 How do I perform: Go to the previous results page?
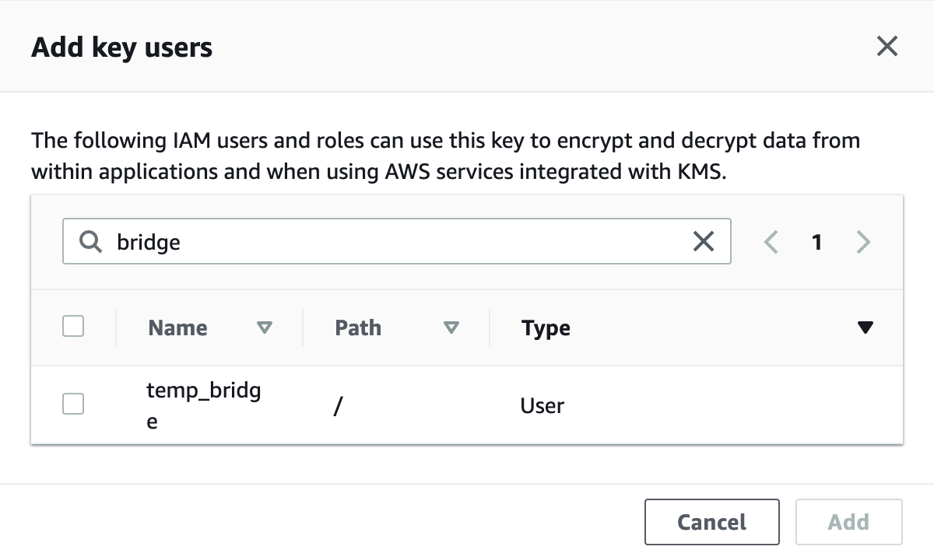[771, 243]
